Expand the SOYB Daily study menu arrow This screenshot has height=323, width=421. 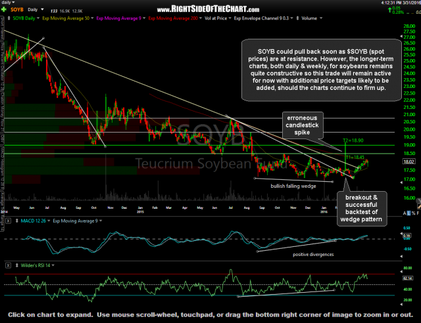tap(38, 18)
